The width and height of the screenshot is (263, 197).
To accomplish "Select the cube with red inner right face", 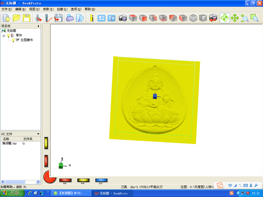I will click(x=153, y=18).
